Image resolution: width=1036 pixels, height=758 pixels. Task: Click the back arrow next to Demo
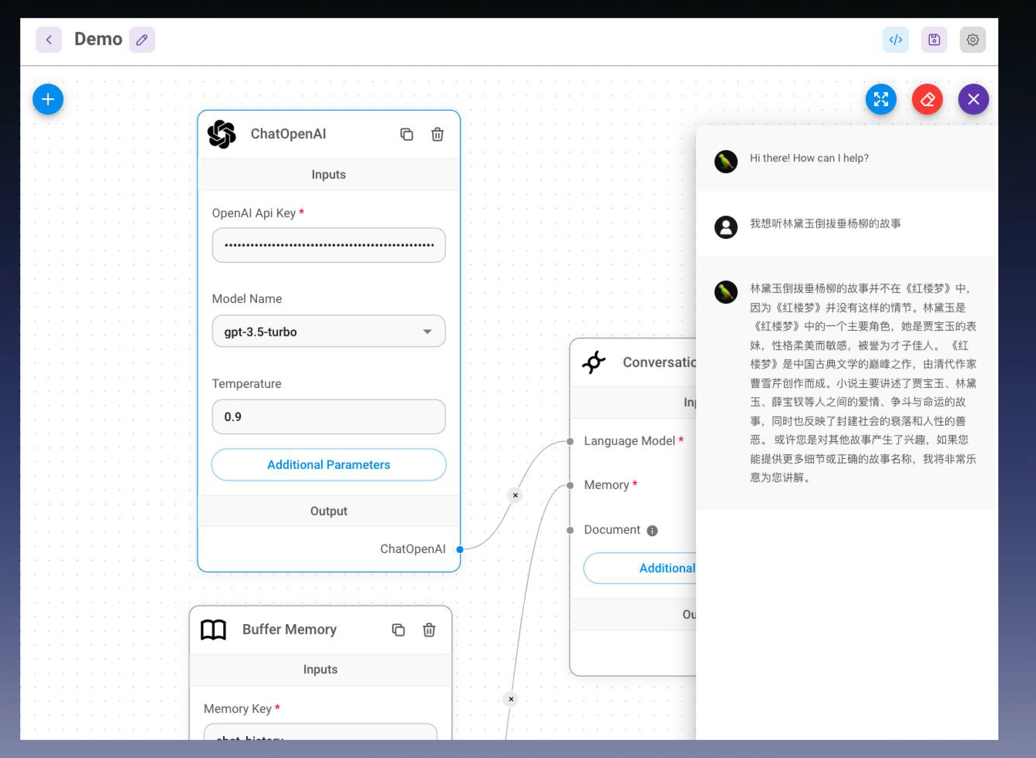(49, 40)
